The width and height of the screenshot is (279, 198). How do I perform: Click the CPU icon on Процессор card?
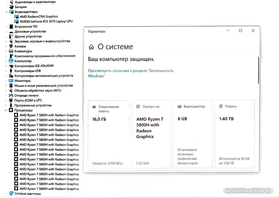(138, 107)
